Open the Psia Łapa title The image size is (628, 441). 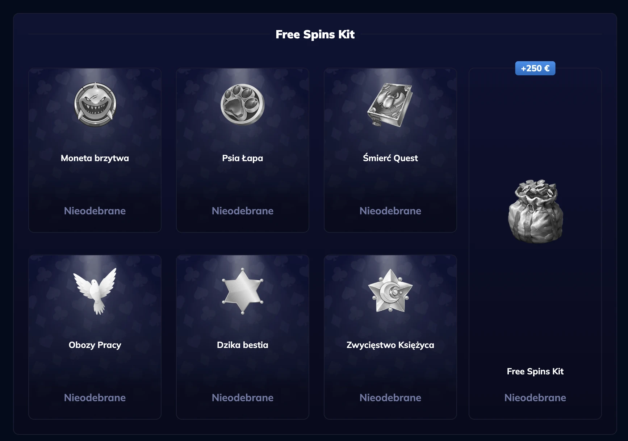243,158
